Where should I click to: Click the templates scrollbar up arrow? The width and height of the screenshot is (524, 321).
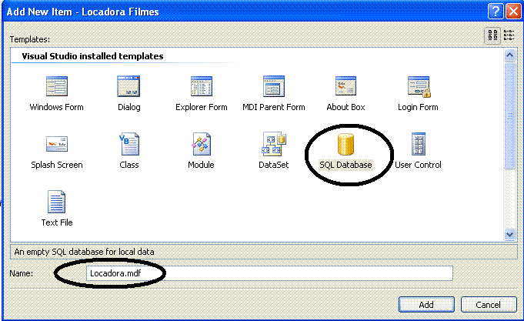(x=509, y=55)
